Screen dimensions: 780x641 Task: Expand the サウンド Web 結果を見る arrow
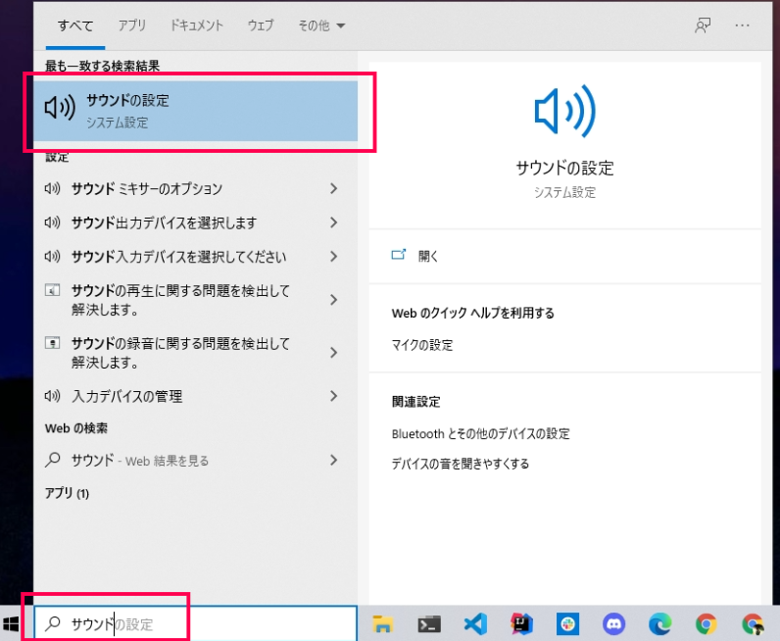pyautogui.click(x=334, y=461)
